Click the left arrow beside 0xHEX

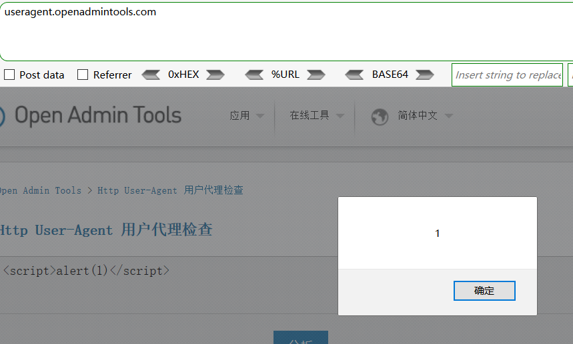[151, 75]
